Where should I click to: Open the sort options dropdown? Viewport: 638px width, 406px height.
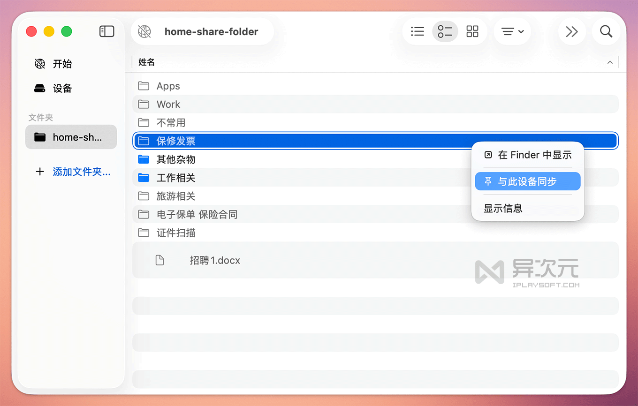tap(512, 31)
